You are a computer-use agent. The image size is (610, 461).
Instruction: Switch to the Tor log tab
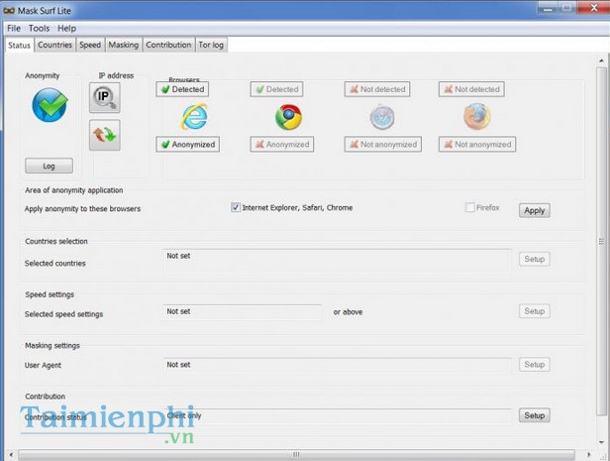point(211,45)
